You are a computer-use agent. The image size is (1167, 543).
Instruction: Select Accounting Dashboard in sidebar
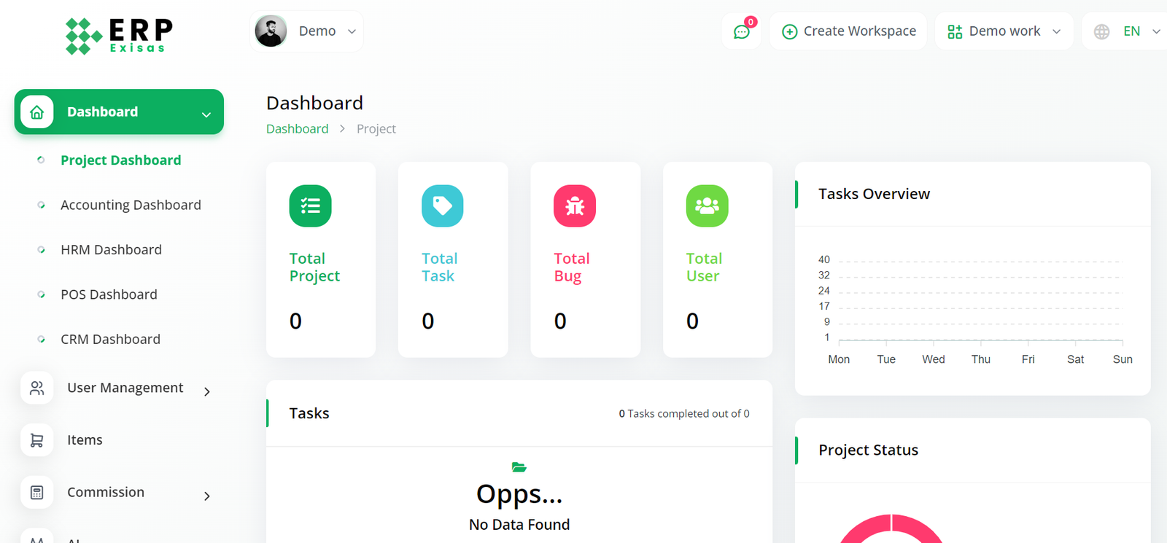click(x=131, y=206)
